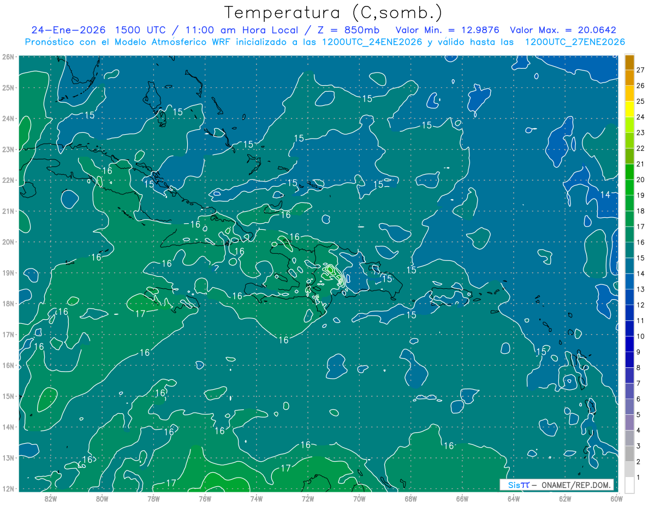Click legend value "6" on the color bar
The height and width of the screenshot is (506, 655).
[x=639, y=399]
